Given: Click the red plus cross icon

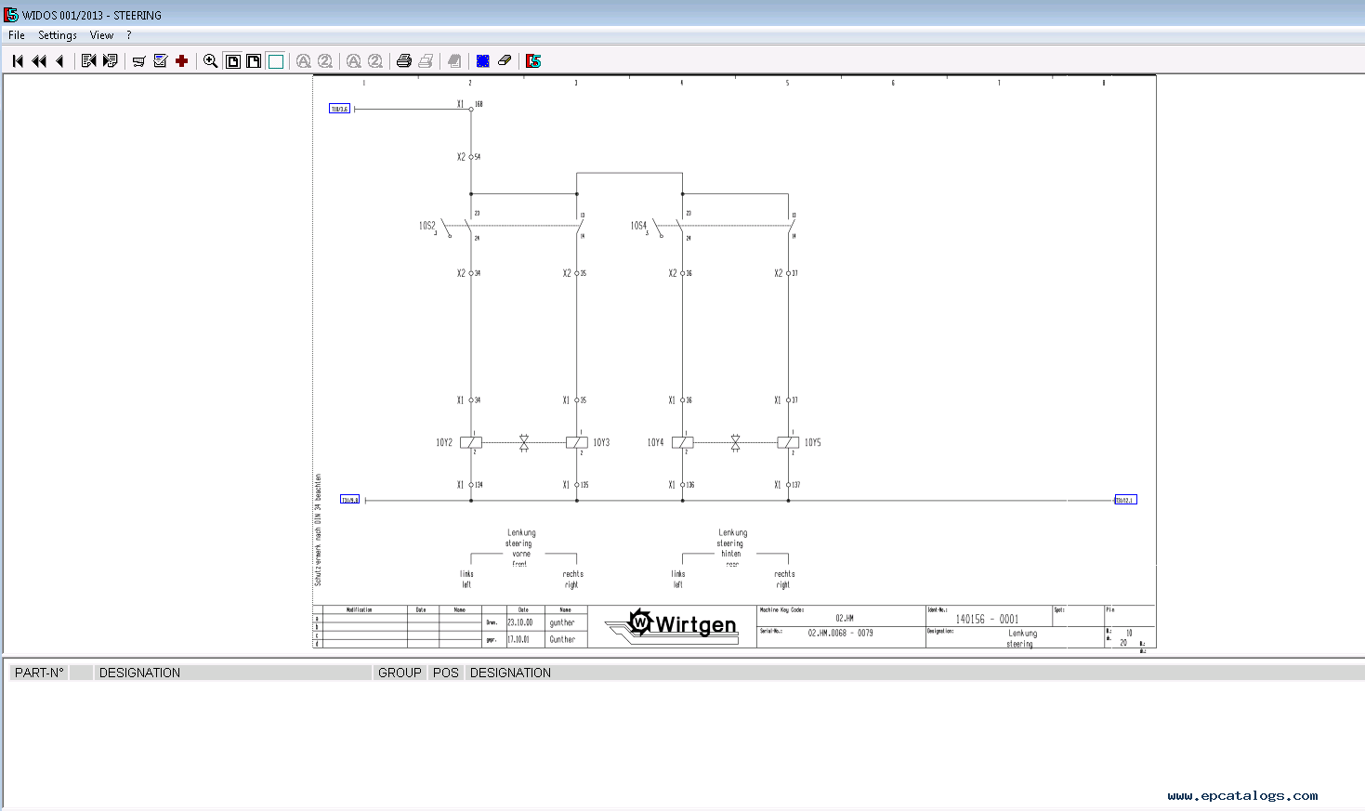Looking at the screenshot, I should 181,61.
